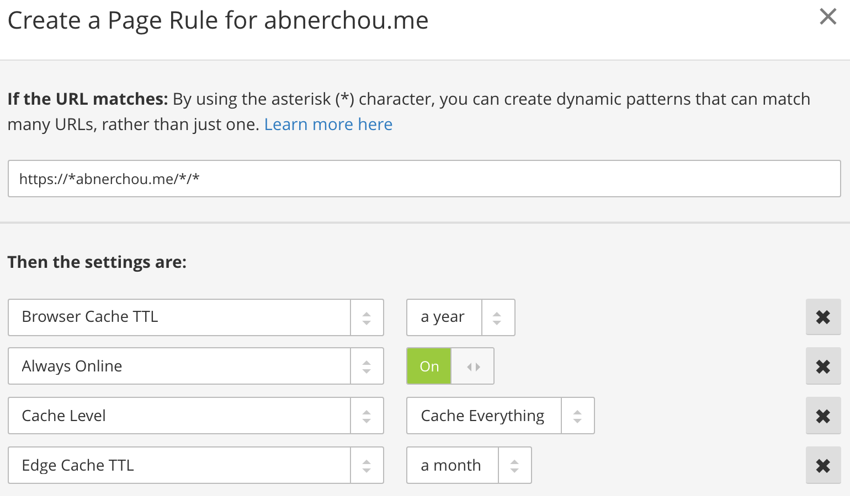Open the Browser Cache TTL setting dropdown

[x=196, y=317]
